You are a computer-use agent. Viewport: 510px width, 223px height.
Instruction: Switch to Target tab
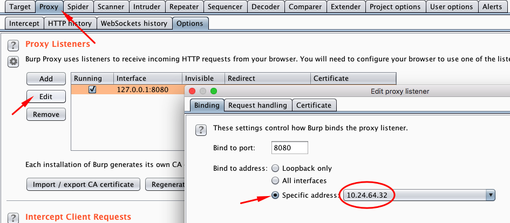tap(20, 6)
